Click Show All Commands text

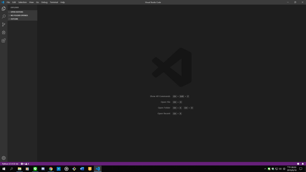tap(160, 96)
